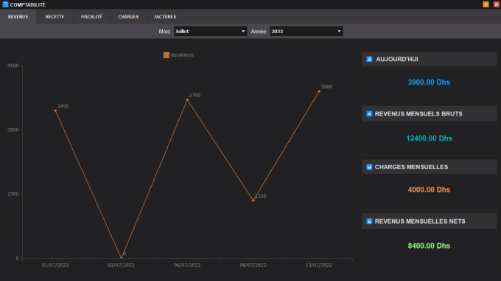Click the REVENUS legend label
This screenshot has width=501, height=281.
[182, 55]
